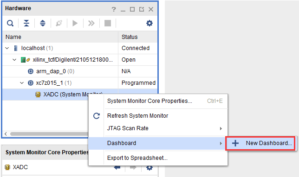Select arm_dap_0 in hardware tree
This screenshot has height=177, width=299.
click(x=51, y=71)
